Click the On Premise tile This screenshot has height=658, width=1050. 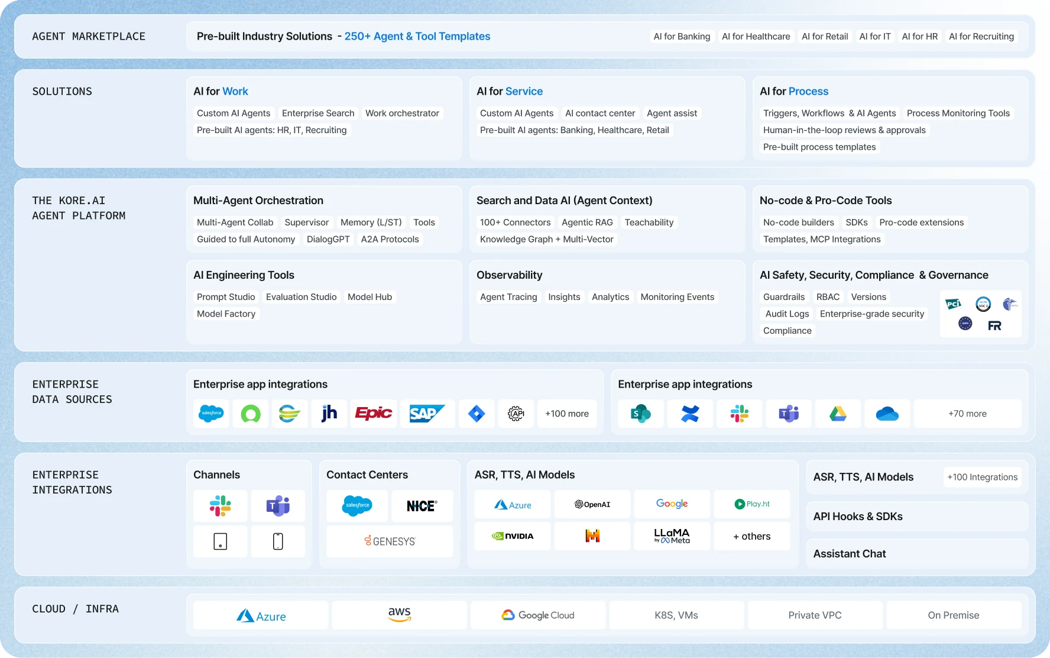point(954,615)
